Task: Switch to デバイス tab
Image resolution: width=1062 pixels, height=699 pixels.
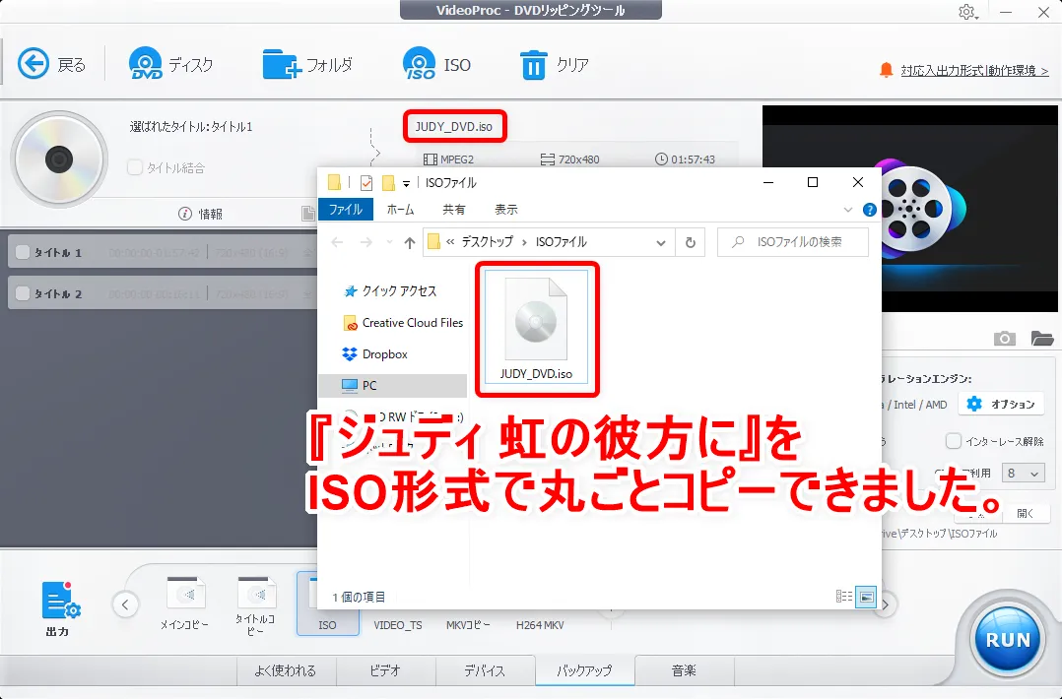Action: tap(485, 670)
